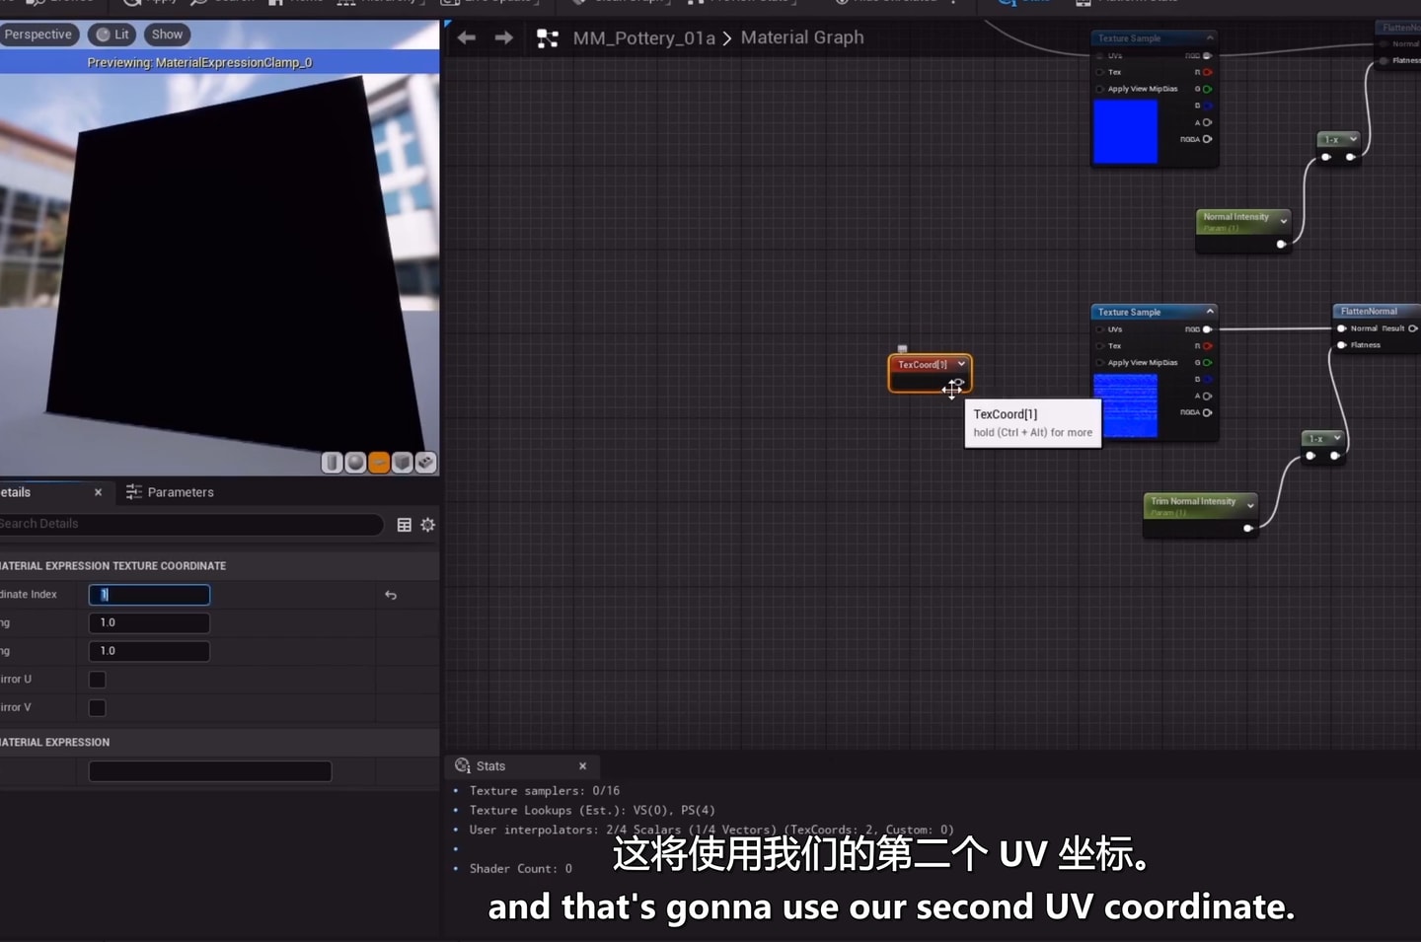Click 'Texture Lookups (Est.)' stats line
Screen dimensions: 1421x942
592,811
